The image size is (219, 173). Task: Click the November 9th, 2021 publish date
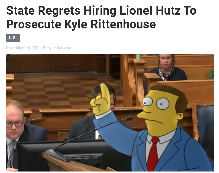tap(23, 48)
